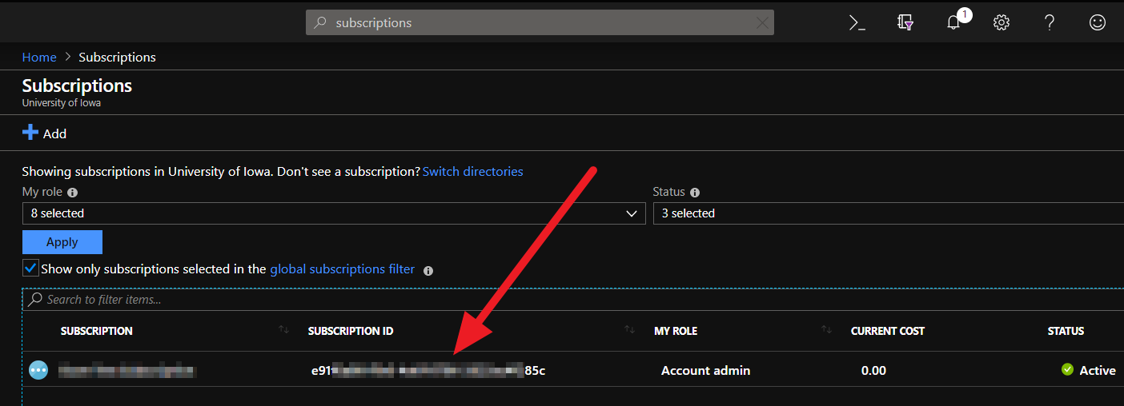
Task: Click Active status in subscription row
Action: [x=1088, y=370]
